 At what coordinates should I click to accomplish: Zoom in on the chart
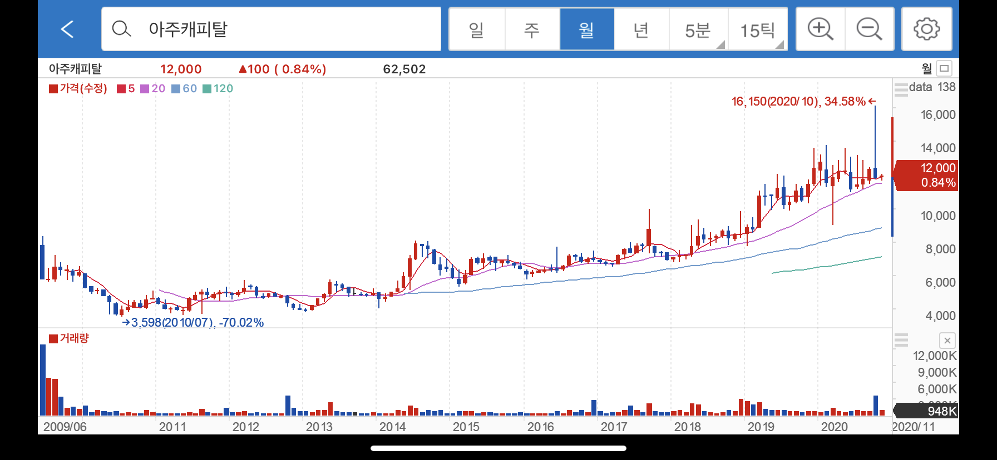(821, 29)
